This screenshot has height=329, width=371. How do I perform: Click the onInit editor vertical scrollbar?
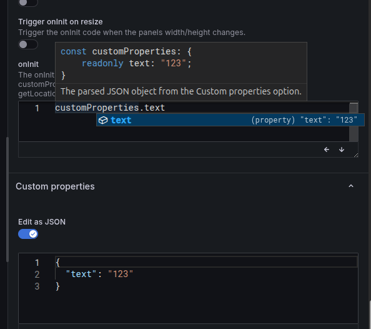(x=354, y=122)
